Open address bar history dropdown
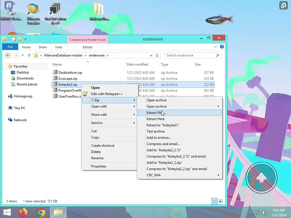This screenshot has width=291, height=218. [x=151, y=55]
